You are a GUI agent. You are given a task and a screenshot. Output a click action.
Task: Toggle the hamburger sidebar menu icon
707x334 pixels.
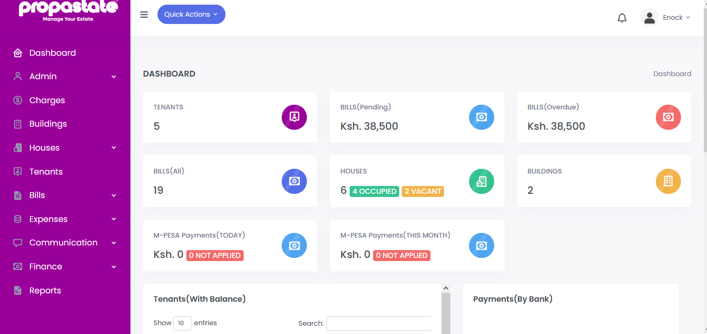(144, 15)
